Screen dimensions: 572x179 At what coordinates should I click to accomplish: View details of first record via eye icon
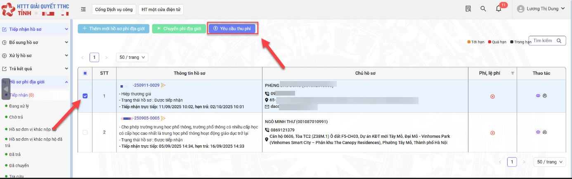tap(538, 95)
